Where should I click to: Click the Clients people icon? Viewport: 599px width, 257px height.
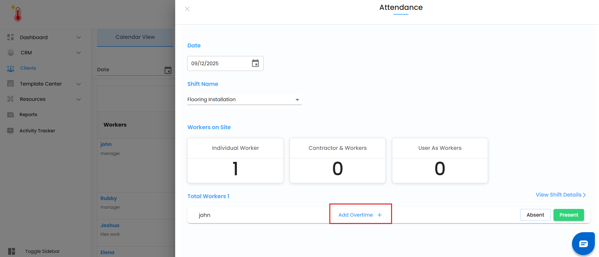pos(10,68)
